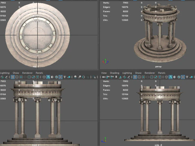Toggle safe title in side view toolbar
The image size is (195, 146).
pyautogui.click(x=160, y=77)
